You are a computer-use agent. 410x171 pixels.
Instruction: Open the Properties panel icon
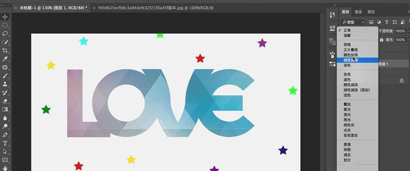[x=332, y=28]
